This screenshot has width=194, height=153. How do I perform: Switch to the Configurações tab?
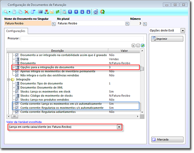point(16,31)
